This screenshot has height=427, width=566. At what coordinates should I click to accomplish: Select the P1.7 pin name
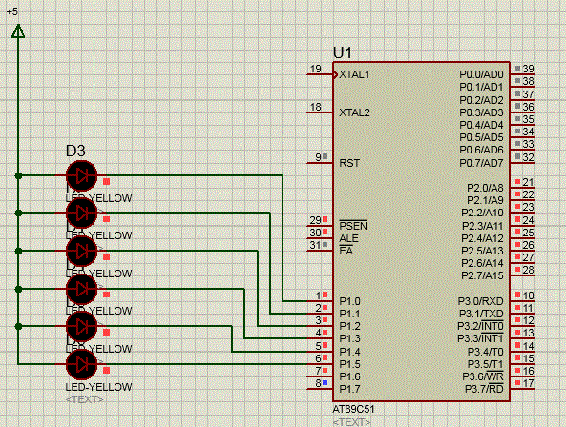(349, 389)
